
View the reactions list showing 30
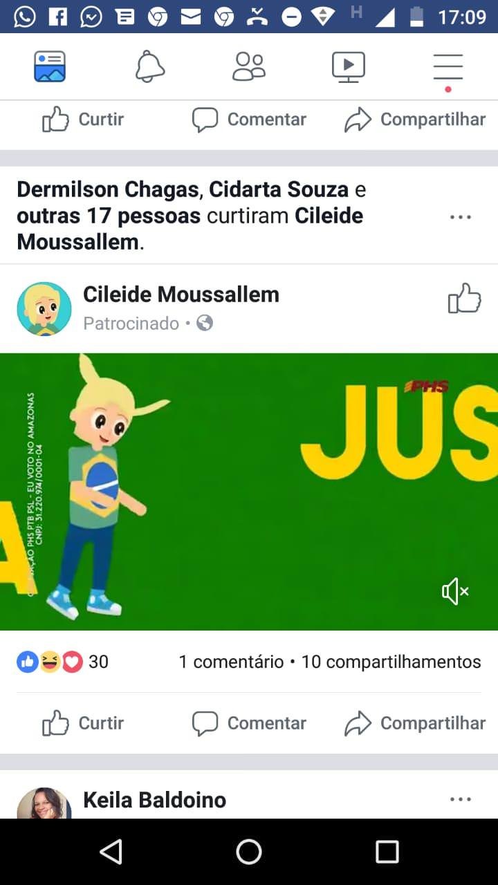[62, 662]
